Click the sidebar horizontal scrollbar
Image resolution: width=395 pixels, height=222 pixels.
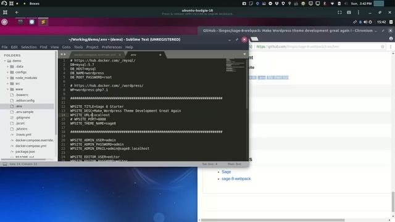[23, 159]
